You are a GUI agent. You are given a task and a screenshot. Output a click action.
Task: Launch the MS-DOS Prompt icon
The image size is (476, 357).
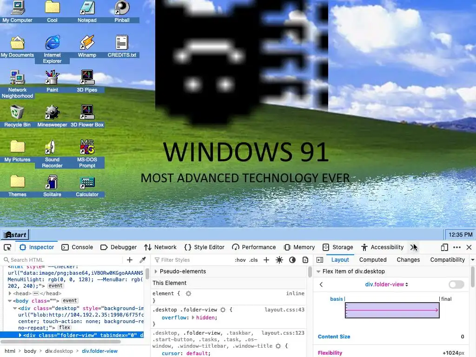click(87, 154)
